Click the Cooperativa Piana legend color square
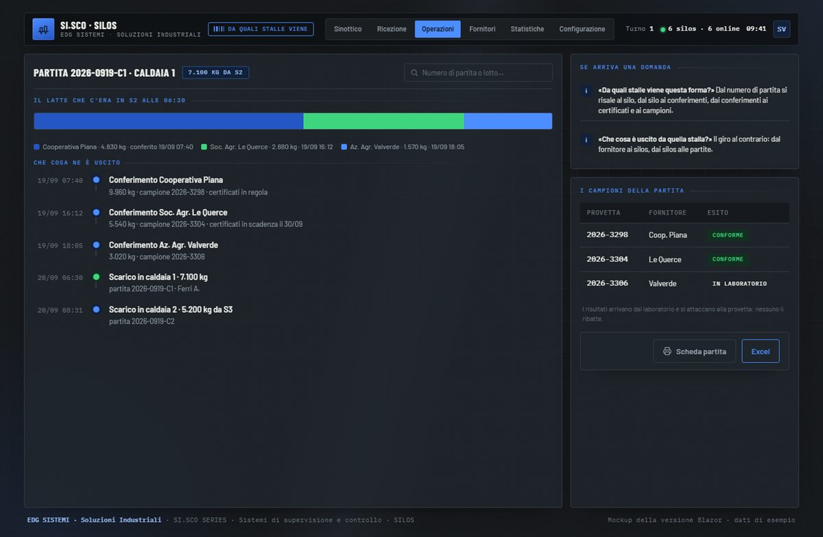Viewport: 823px width, 537px height. 36,147
